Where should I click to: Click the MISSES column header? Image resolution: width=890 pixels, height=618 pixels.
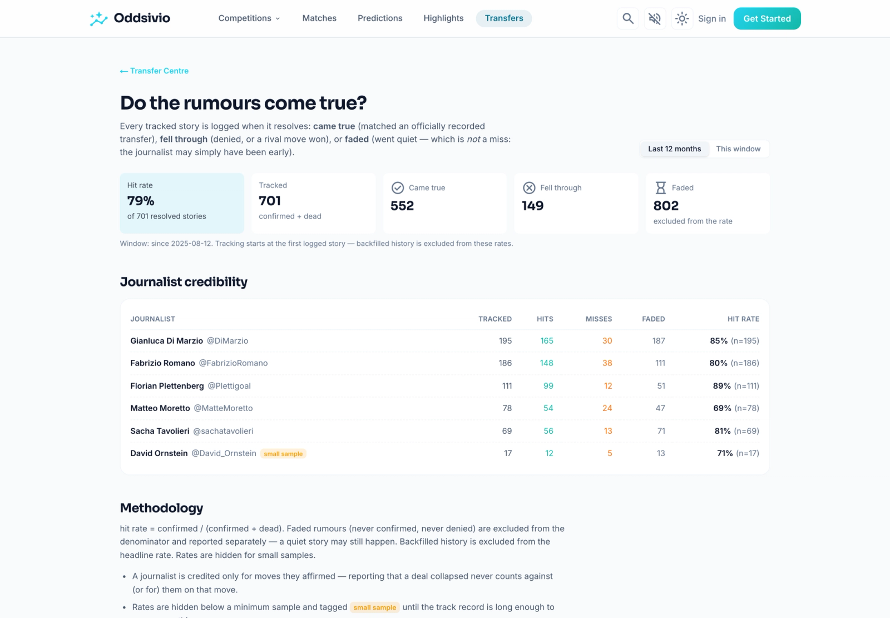pyautogui.click(x=599, y=319)
